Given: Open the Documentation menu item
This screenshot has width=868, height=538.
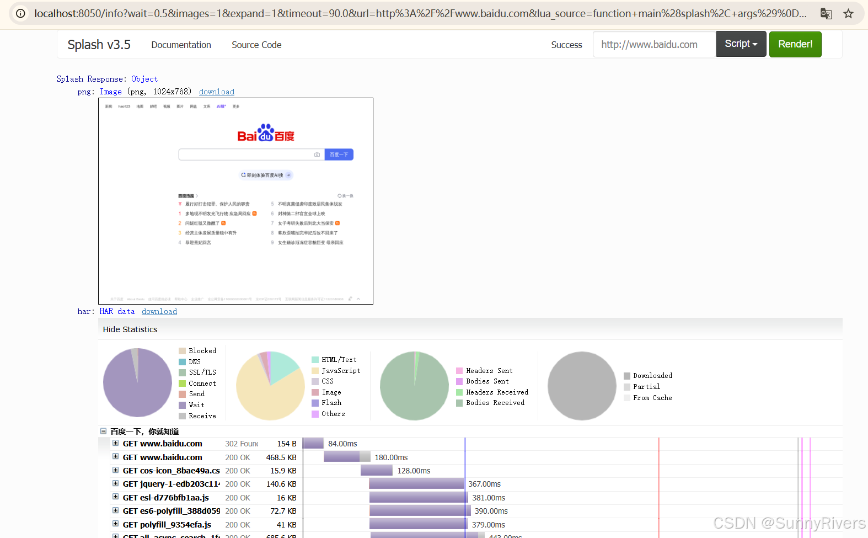Looking at the screenshot, I should coord(181,45).
